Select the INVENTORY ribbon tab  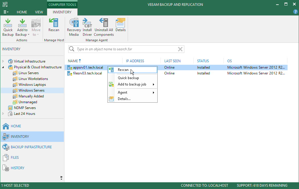62,12
